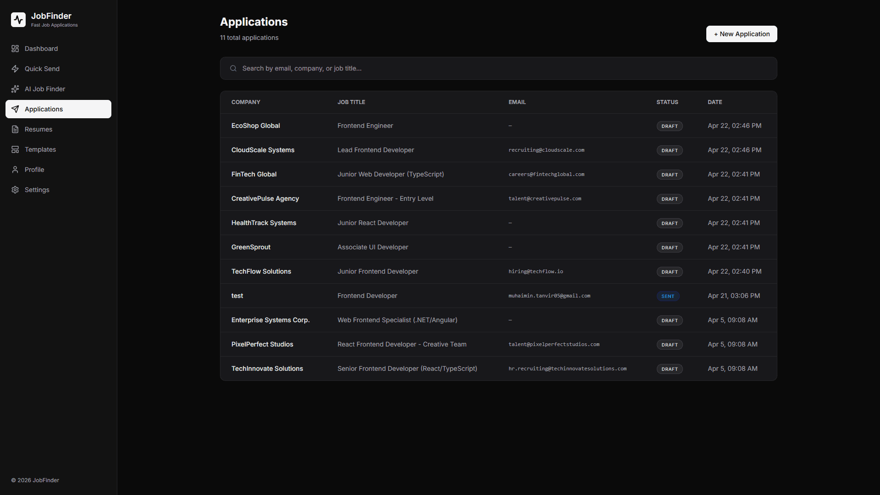Click the EMAIL column header
The image size is (880, 495).
coord(517,102)
